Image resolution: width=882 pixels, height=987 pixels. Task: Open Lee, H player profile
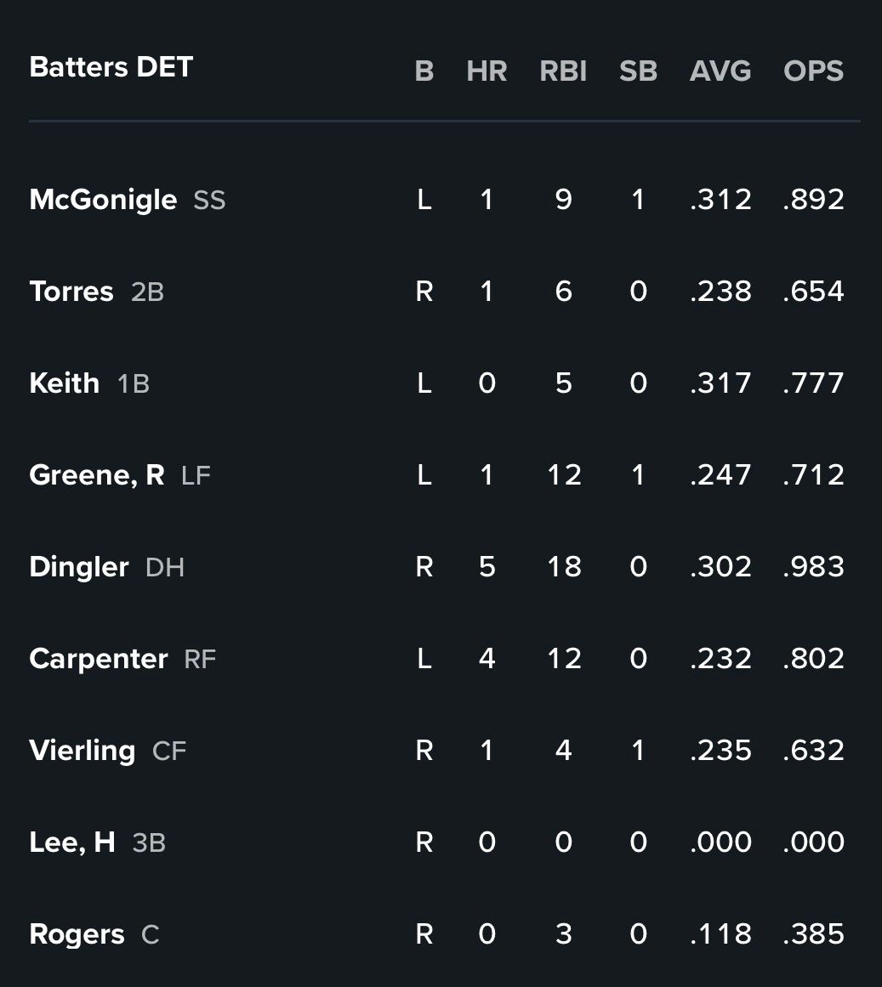click(x=72, y=842)
